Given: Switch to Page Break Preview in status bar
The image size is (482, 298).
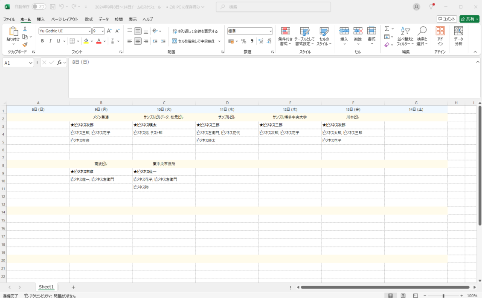Looking at the screenshot, I should click(415, 295).
